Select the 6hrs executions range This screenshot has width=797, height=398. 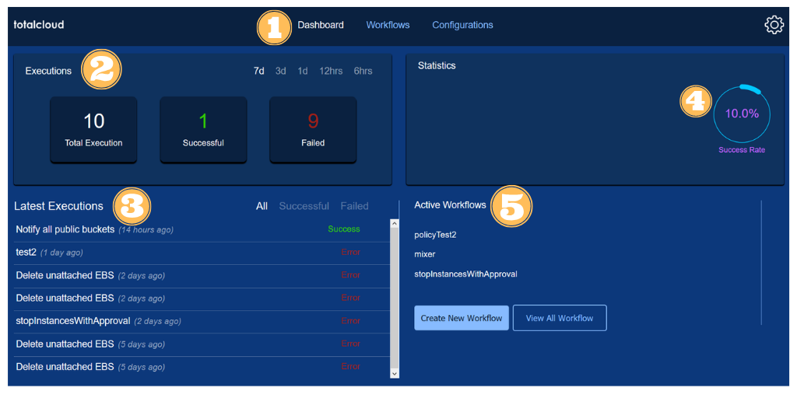363,71
